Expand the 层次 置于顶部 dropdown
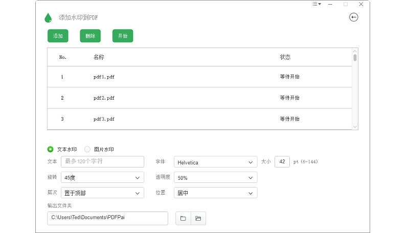Viewport: 409px width, 233px height. [102, 193]
